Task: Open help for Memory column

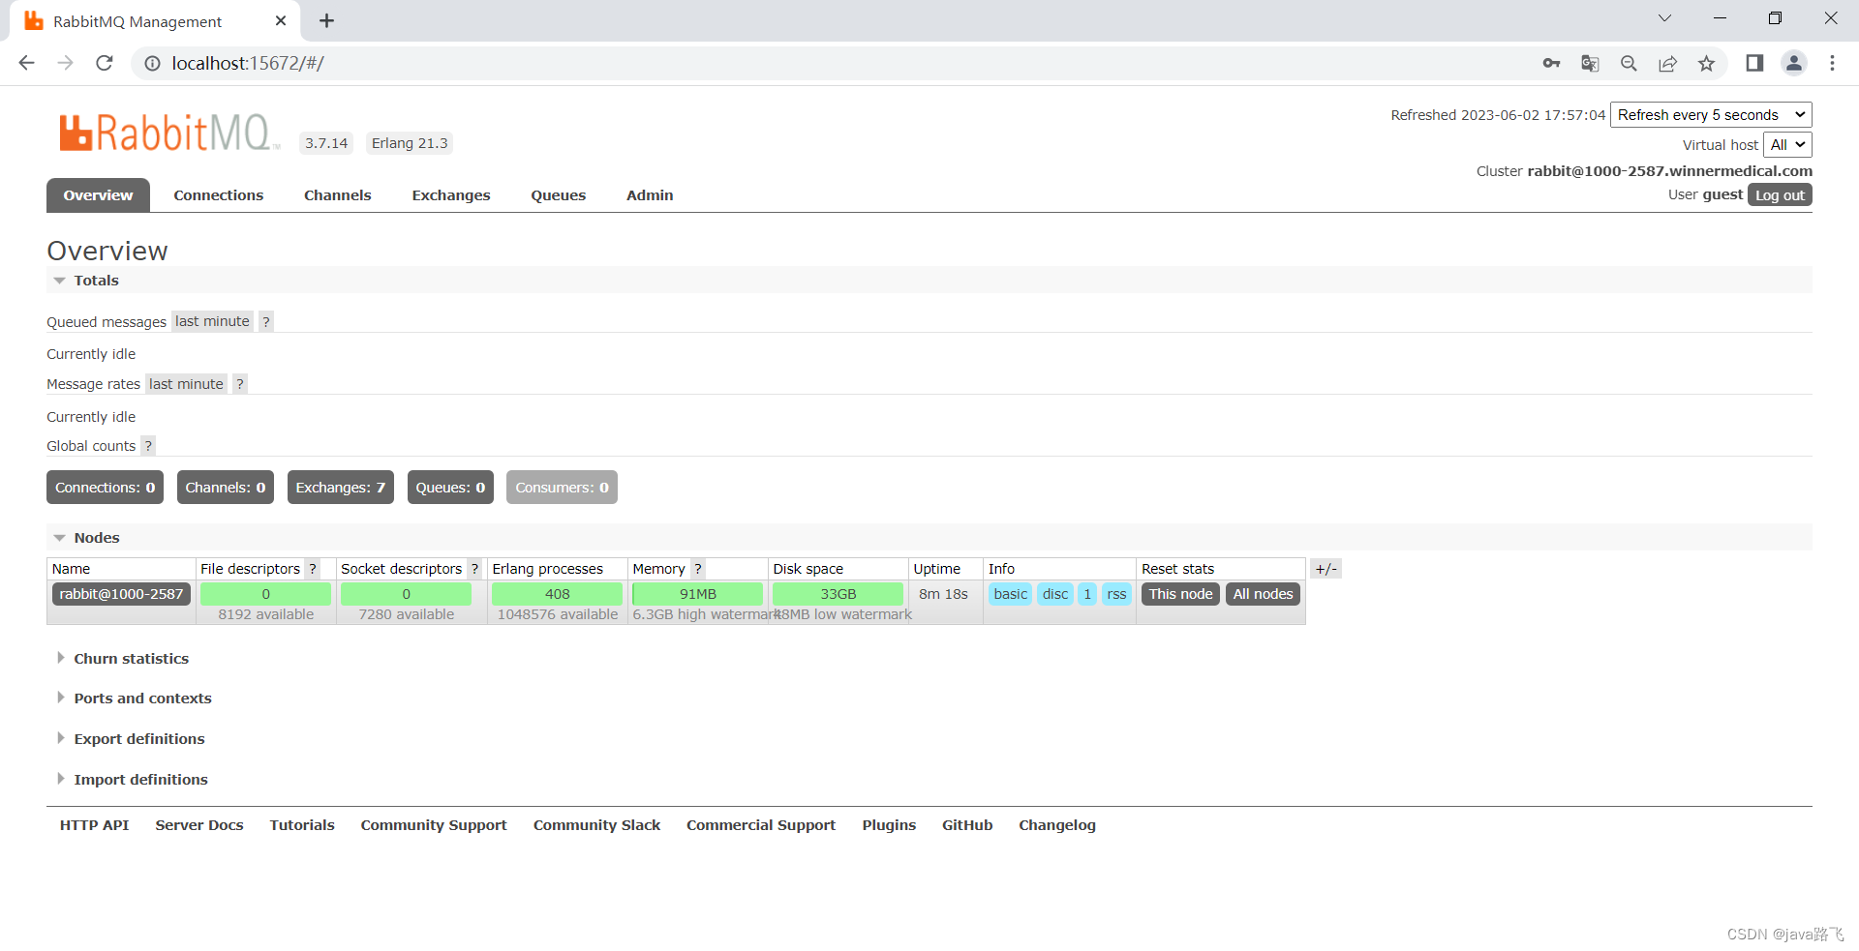Action: [698, 569]
